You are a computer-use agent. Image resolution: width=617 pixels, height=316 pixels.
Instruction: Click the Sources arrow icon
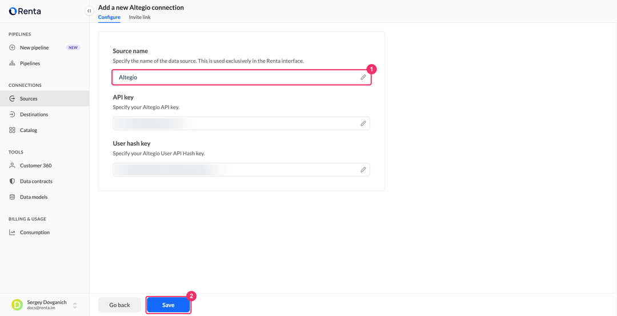pos(12,99)
